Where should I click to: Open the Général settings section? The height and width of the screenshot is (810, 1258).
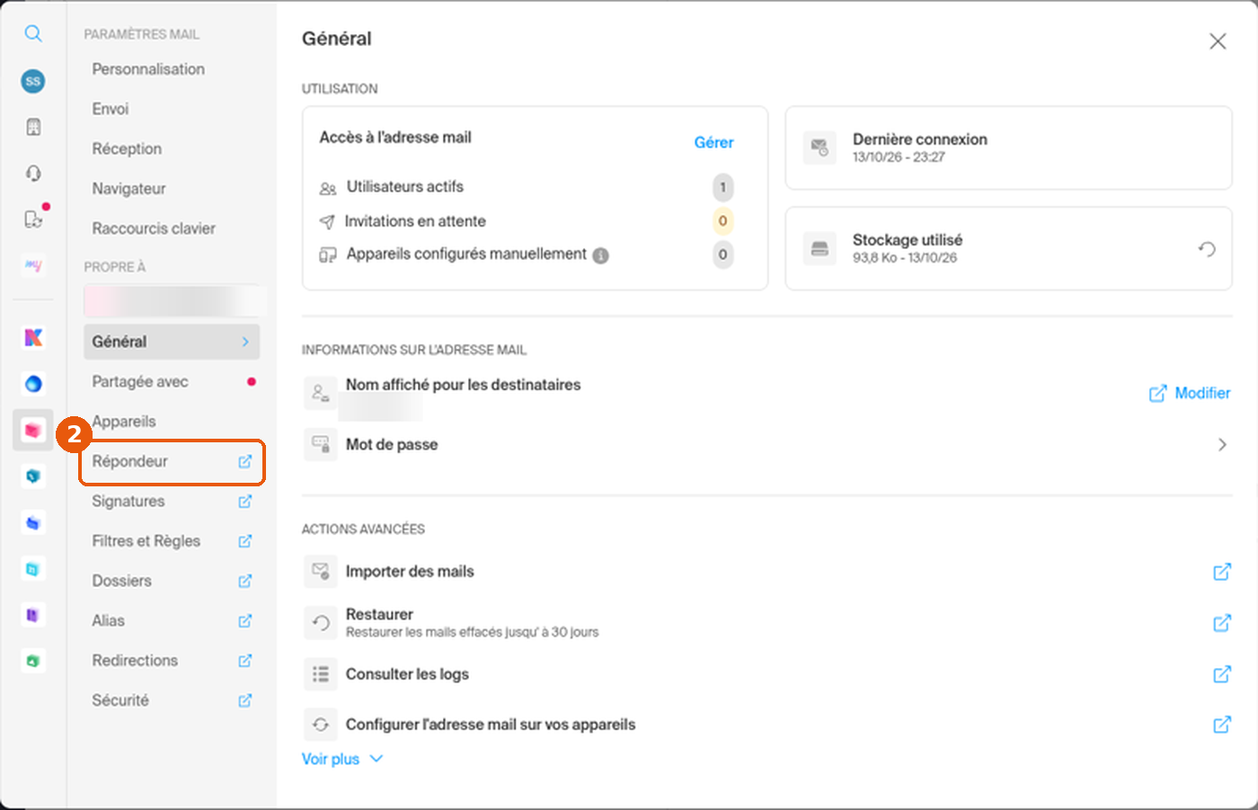[x=172, y=342]
